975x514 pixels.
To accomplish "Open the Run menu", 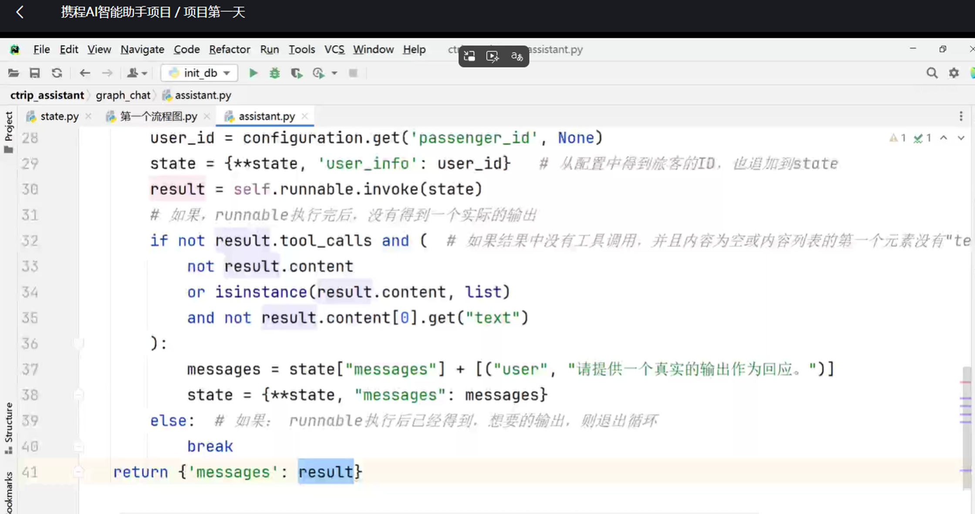I will 270,50.
